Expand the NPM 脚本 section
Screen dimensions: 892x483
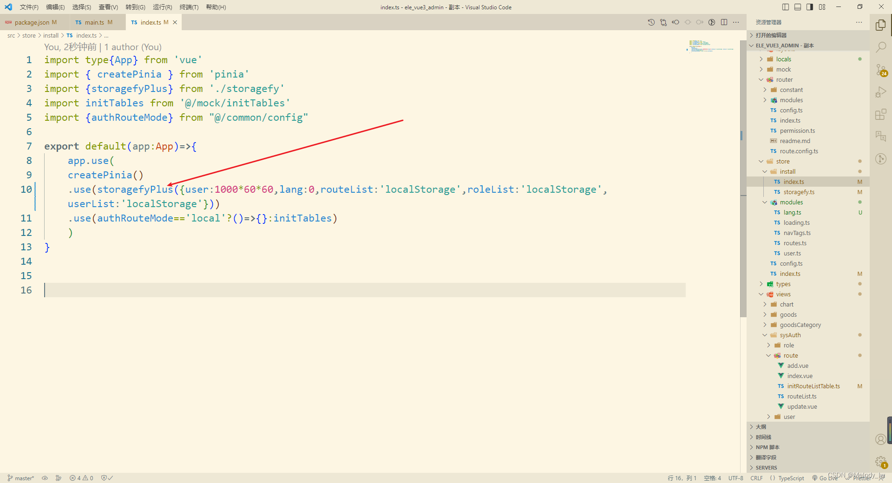coord(808,447)
